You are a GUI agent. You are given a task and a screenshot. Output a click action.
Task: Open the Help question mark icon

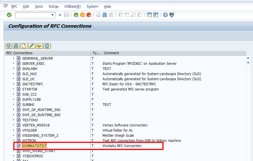pyautogui.click(x=165, y=15)
